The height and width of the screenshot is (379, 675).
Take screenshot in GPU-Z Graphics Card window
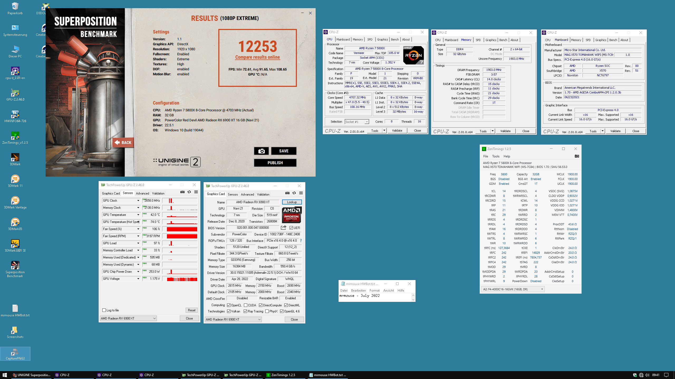pos(287,193)
